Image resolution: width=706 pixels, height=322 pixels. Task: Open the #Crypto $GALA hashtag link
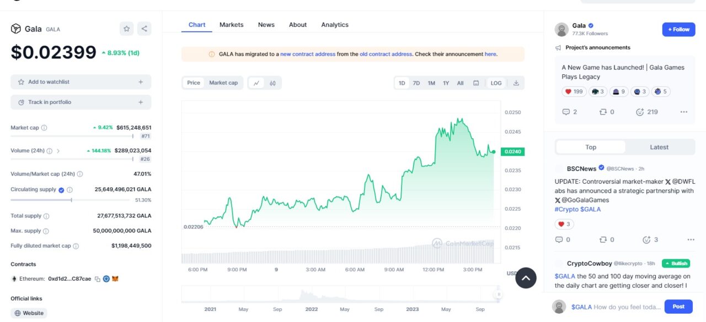pyautogui.click(x=577, y=209)
